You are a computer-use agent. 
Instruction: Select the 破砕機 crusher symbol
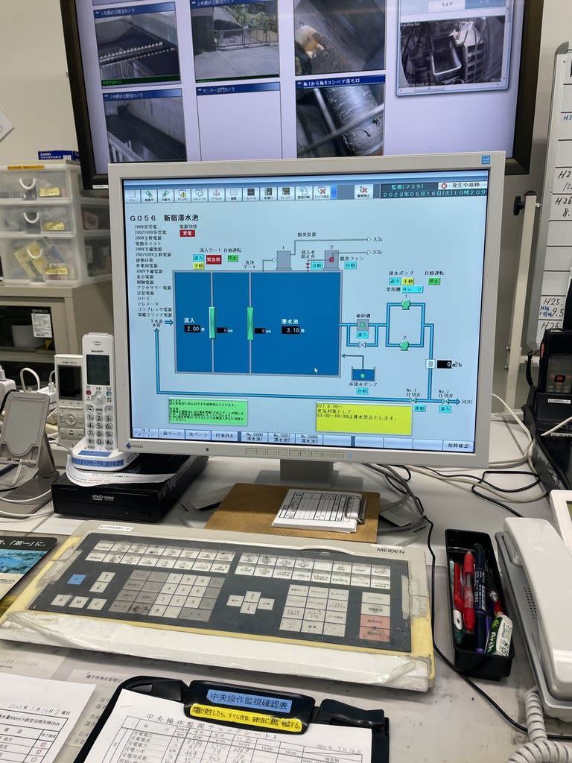point(363,325)
